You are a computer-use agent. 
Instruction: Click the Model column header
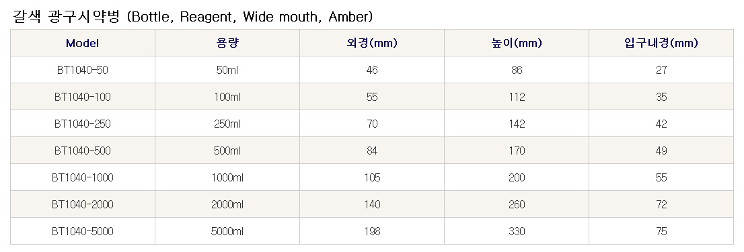83,43
